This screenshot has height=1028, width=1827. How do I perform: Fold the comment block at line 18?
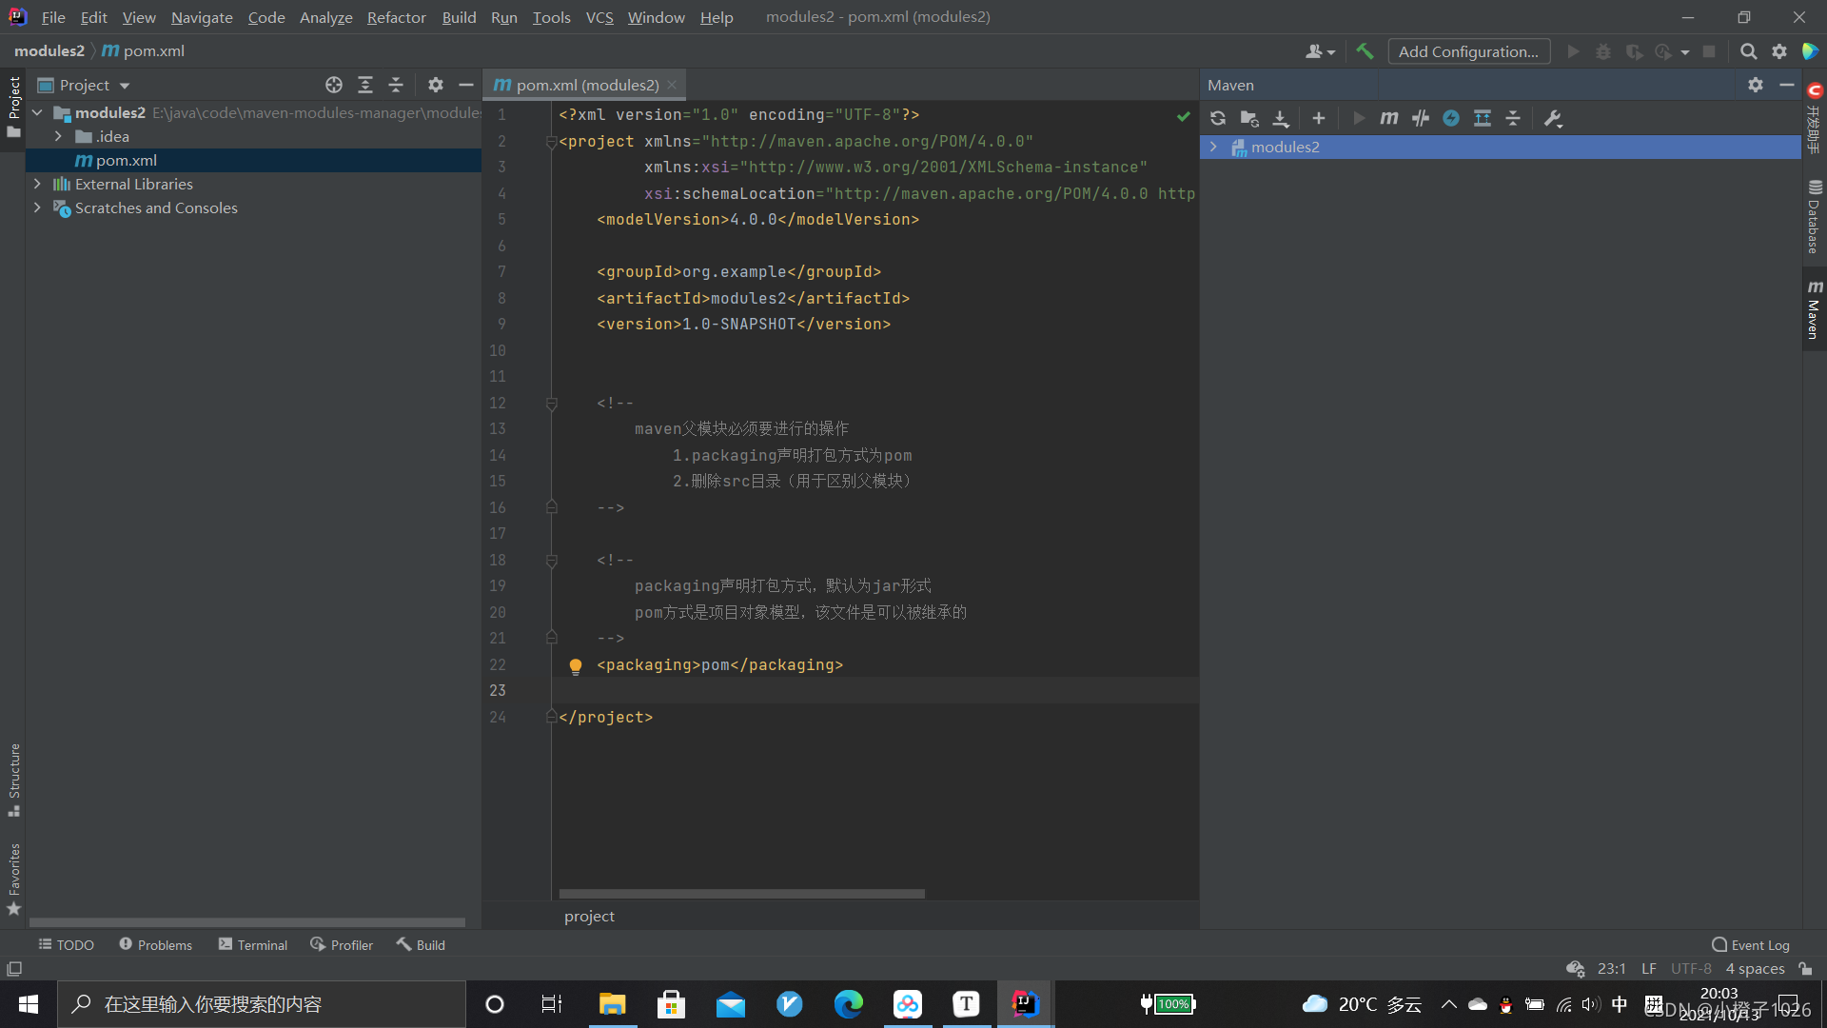pyautogui.click(x=551, y=561)
